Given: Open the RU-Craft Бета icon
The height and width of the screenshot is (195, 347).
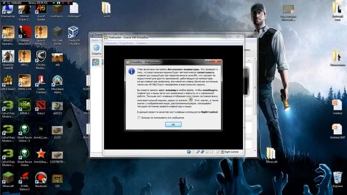Looking at the screenshot, I should coord(57,35).
